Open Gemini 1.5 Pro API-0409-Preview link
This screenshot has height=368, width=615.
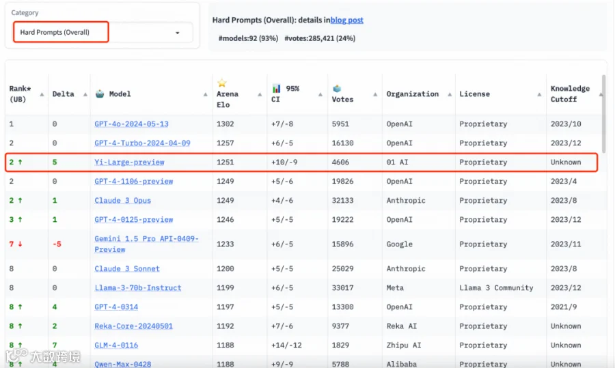146,244
